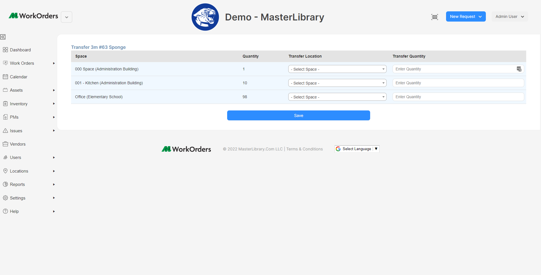The image size is (541, 275).
Task: Click the '000 Space (Administration Building)' cell
Action: click(107, 69)
